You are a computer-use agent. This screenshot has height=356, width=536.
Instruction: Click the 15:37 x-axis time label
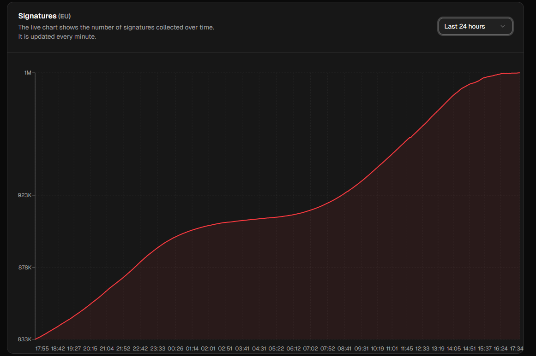(x=485, y=349)
